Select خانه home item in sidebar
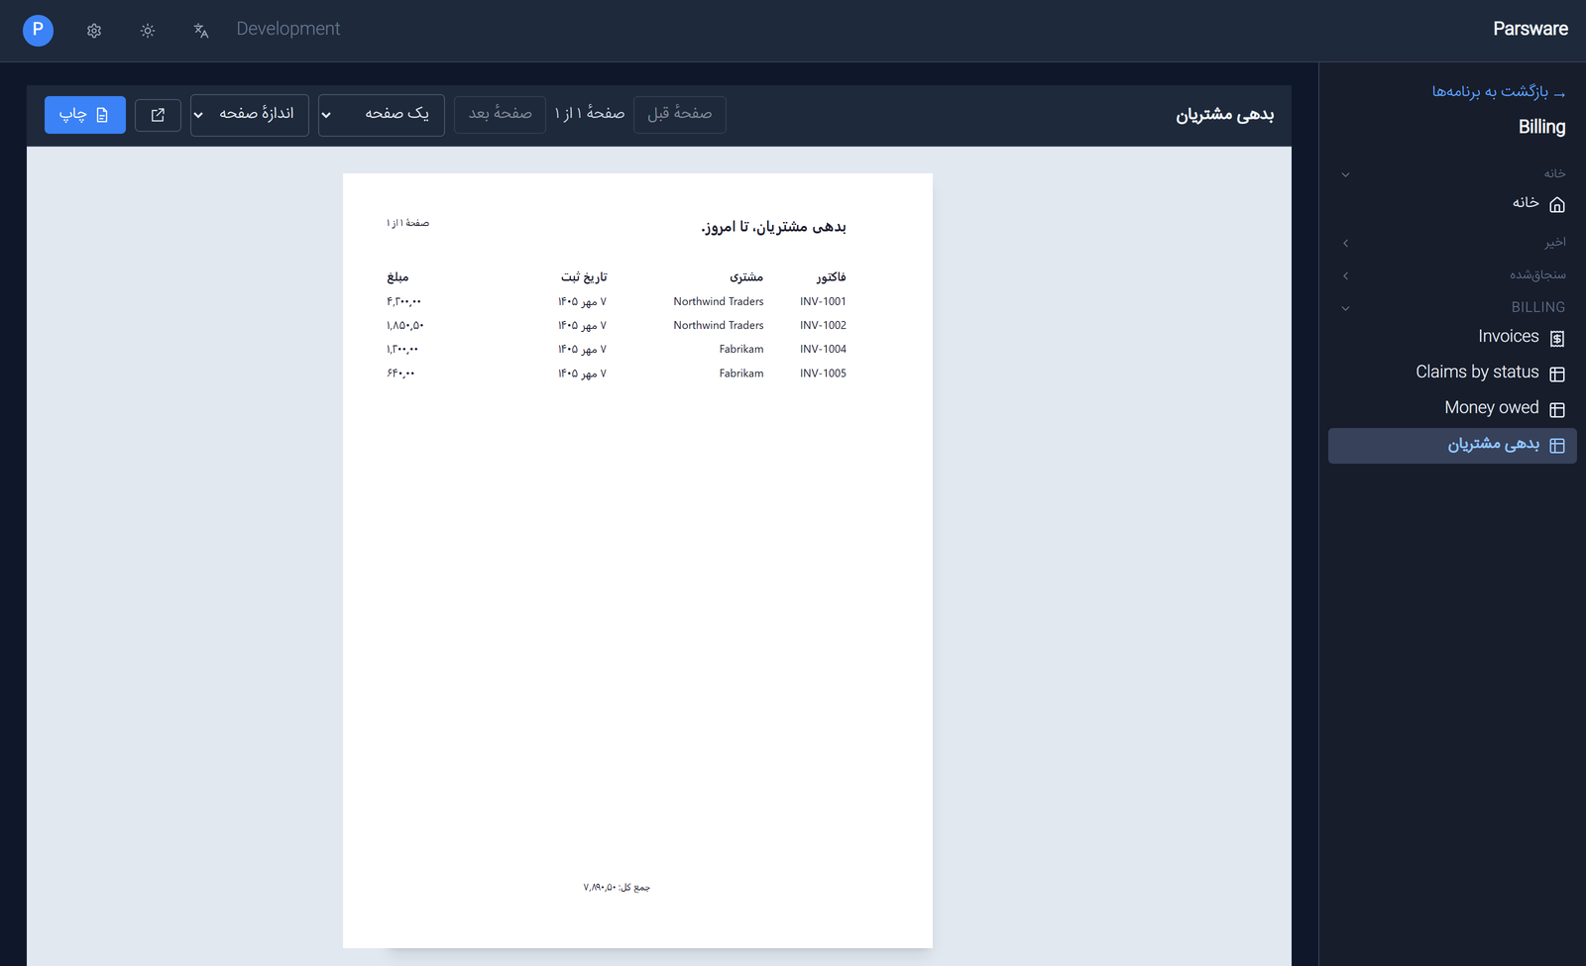The height and width of the screenshot is (966, 1586). tap(1452, 204)
